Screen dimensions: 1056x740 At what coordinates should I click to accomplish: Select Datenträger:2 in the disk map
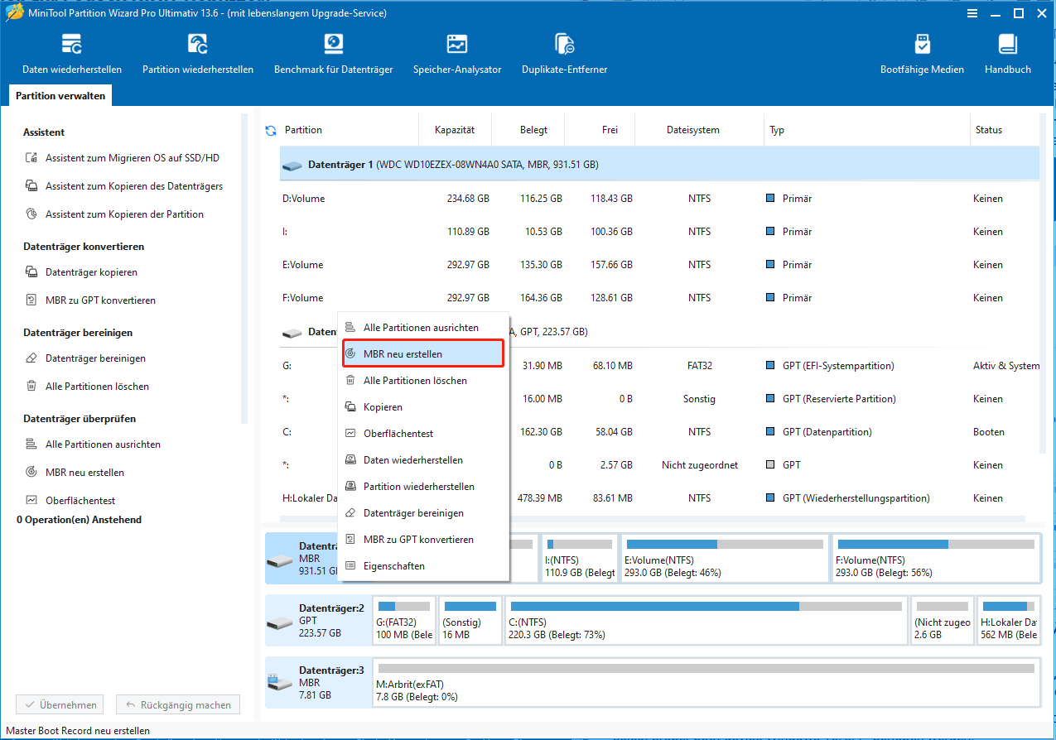[318, 620]
